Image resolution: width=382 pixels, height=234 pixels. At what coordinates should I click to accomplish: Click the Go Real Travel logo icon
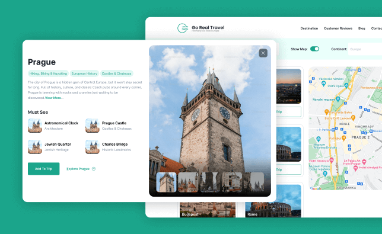click(x=183, y=28)
